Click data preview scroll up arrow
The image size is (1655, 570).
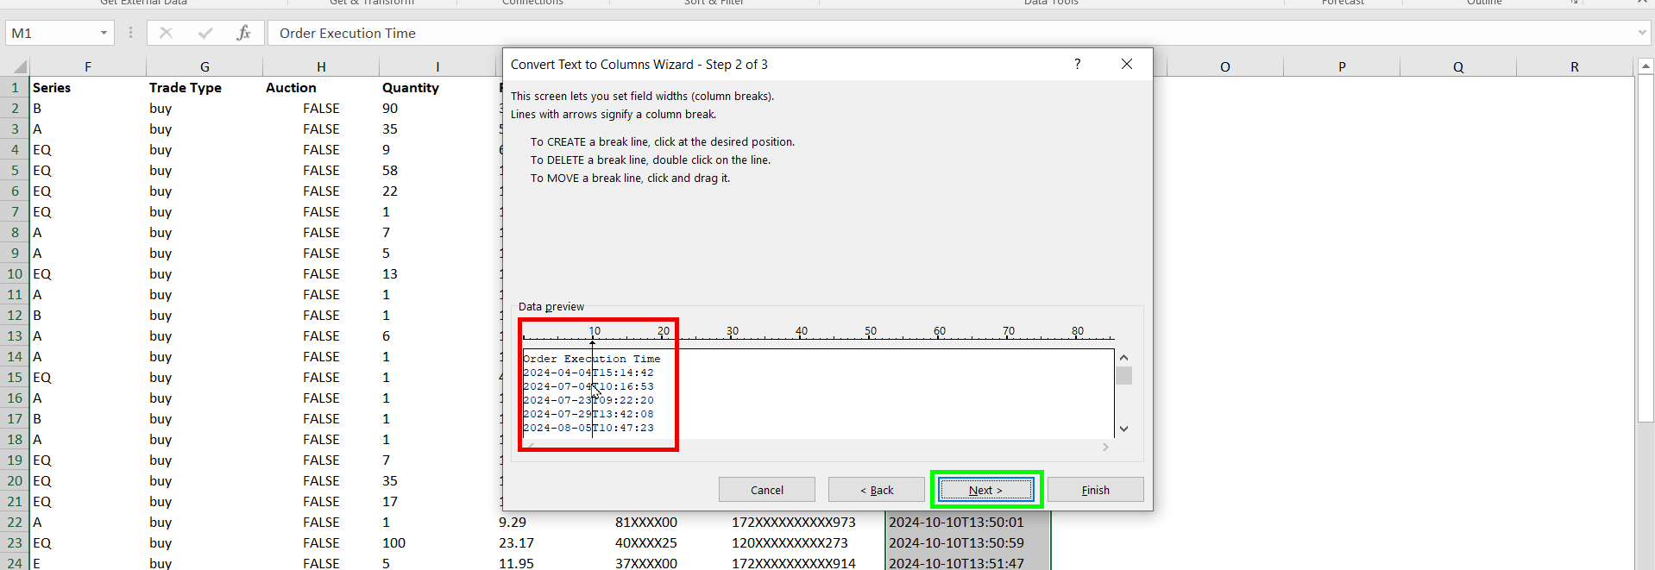pyautogui.click(x=1123, y=357)
